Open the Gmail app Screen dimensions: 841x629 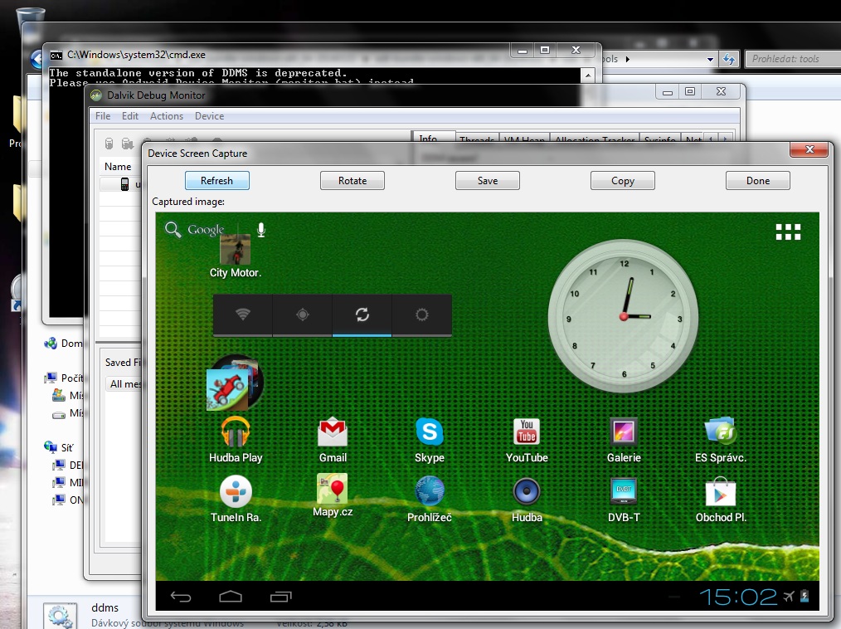[333, 440]
